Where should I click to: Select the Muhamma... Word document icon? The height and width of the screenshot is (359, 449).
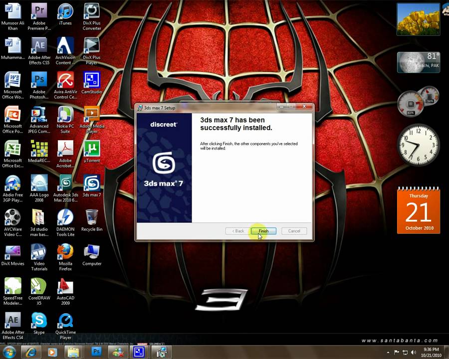pos(12,49)
